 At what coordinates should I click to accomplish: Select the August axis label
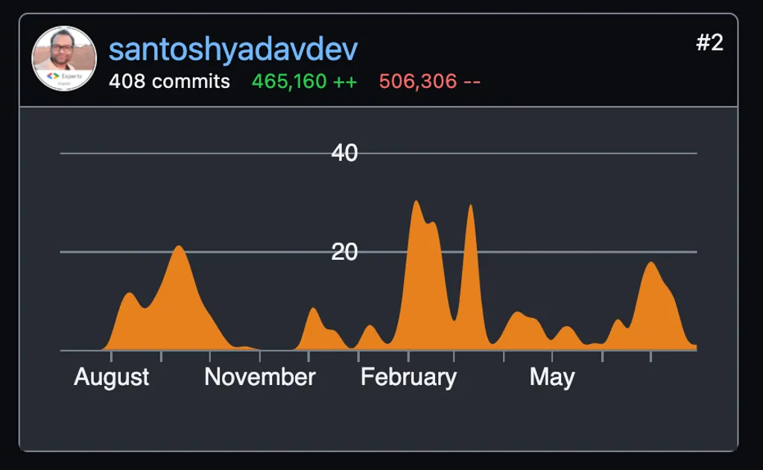click(111, 378)
